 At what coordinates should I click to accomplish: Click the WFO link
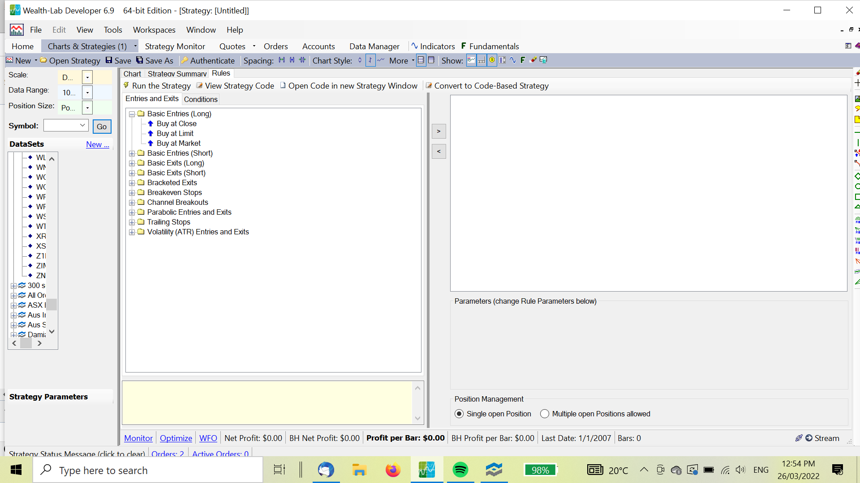pos(208,438)
